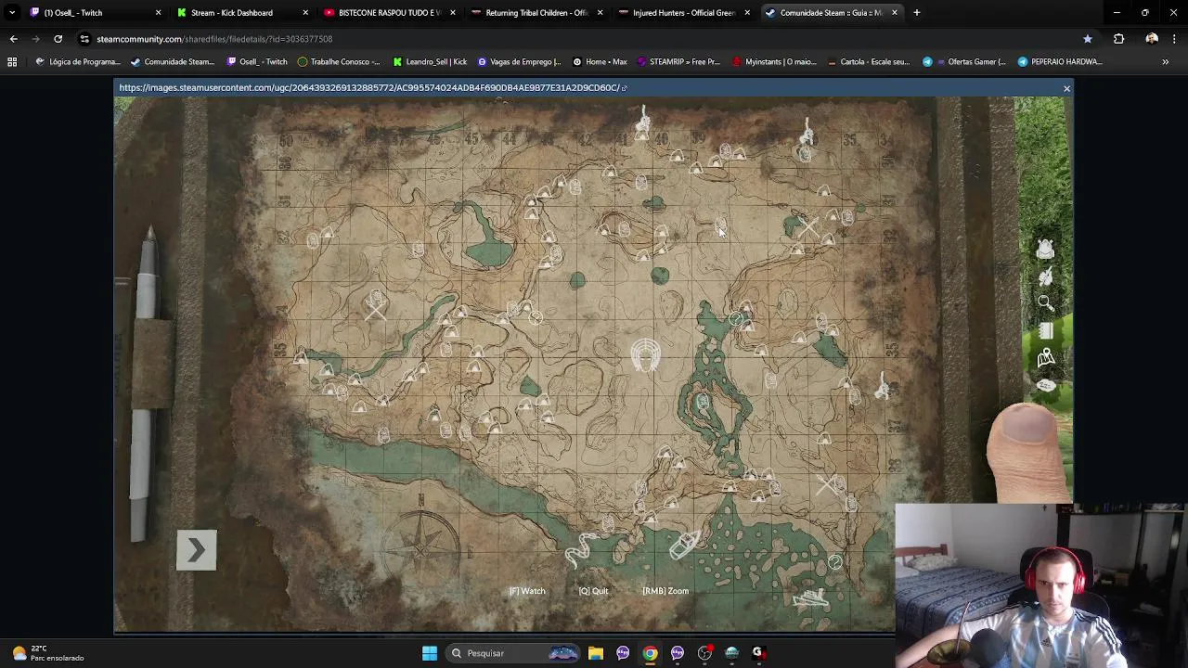Viewport: 1188px width, 668px height.
Task: Open the steamusercontent image URL link
Action: point(373,87)
